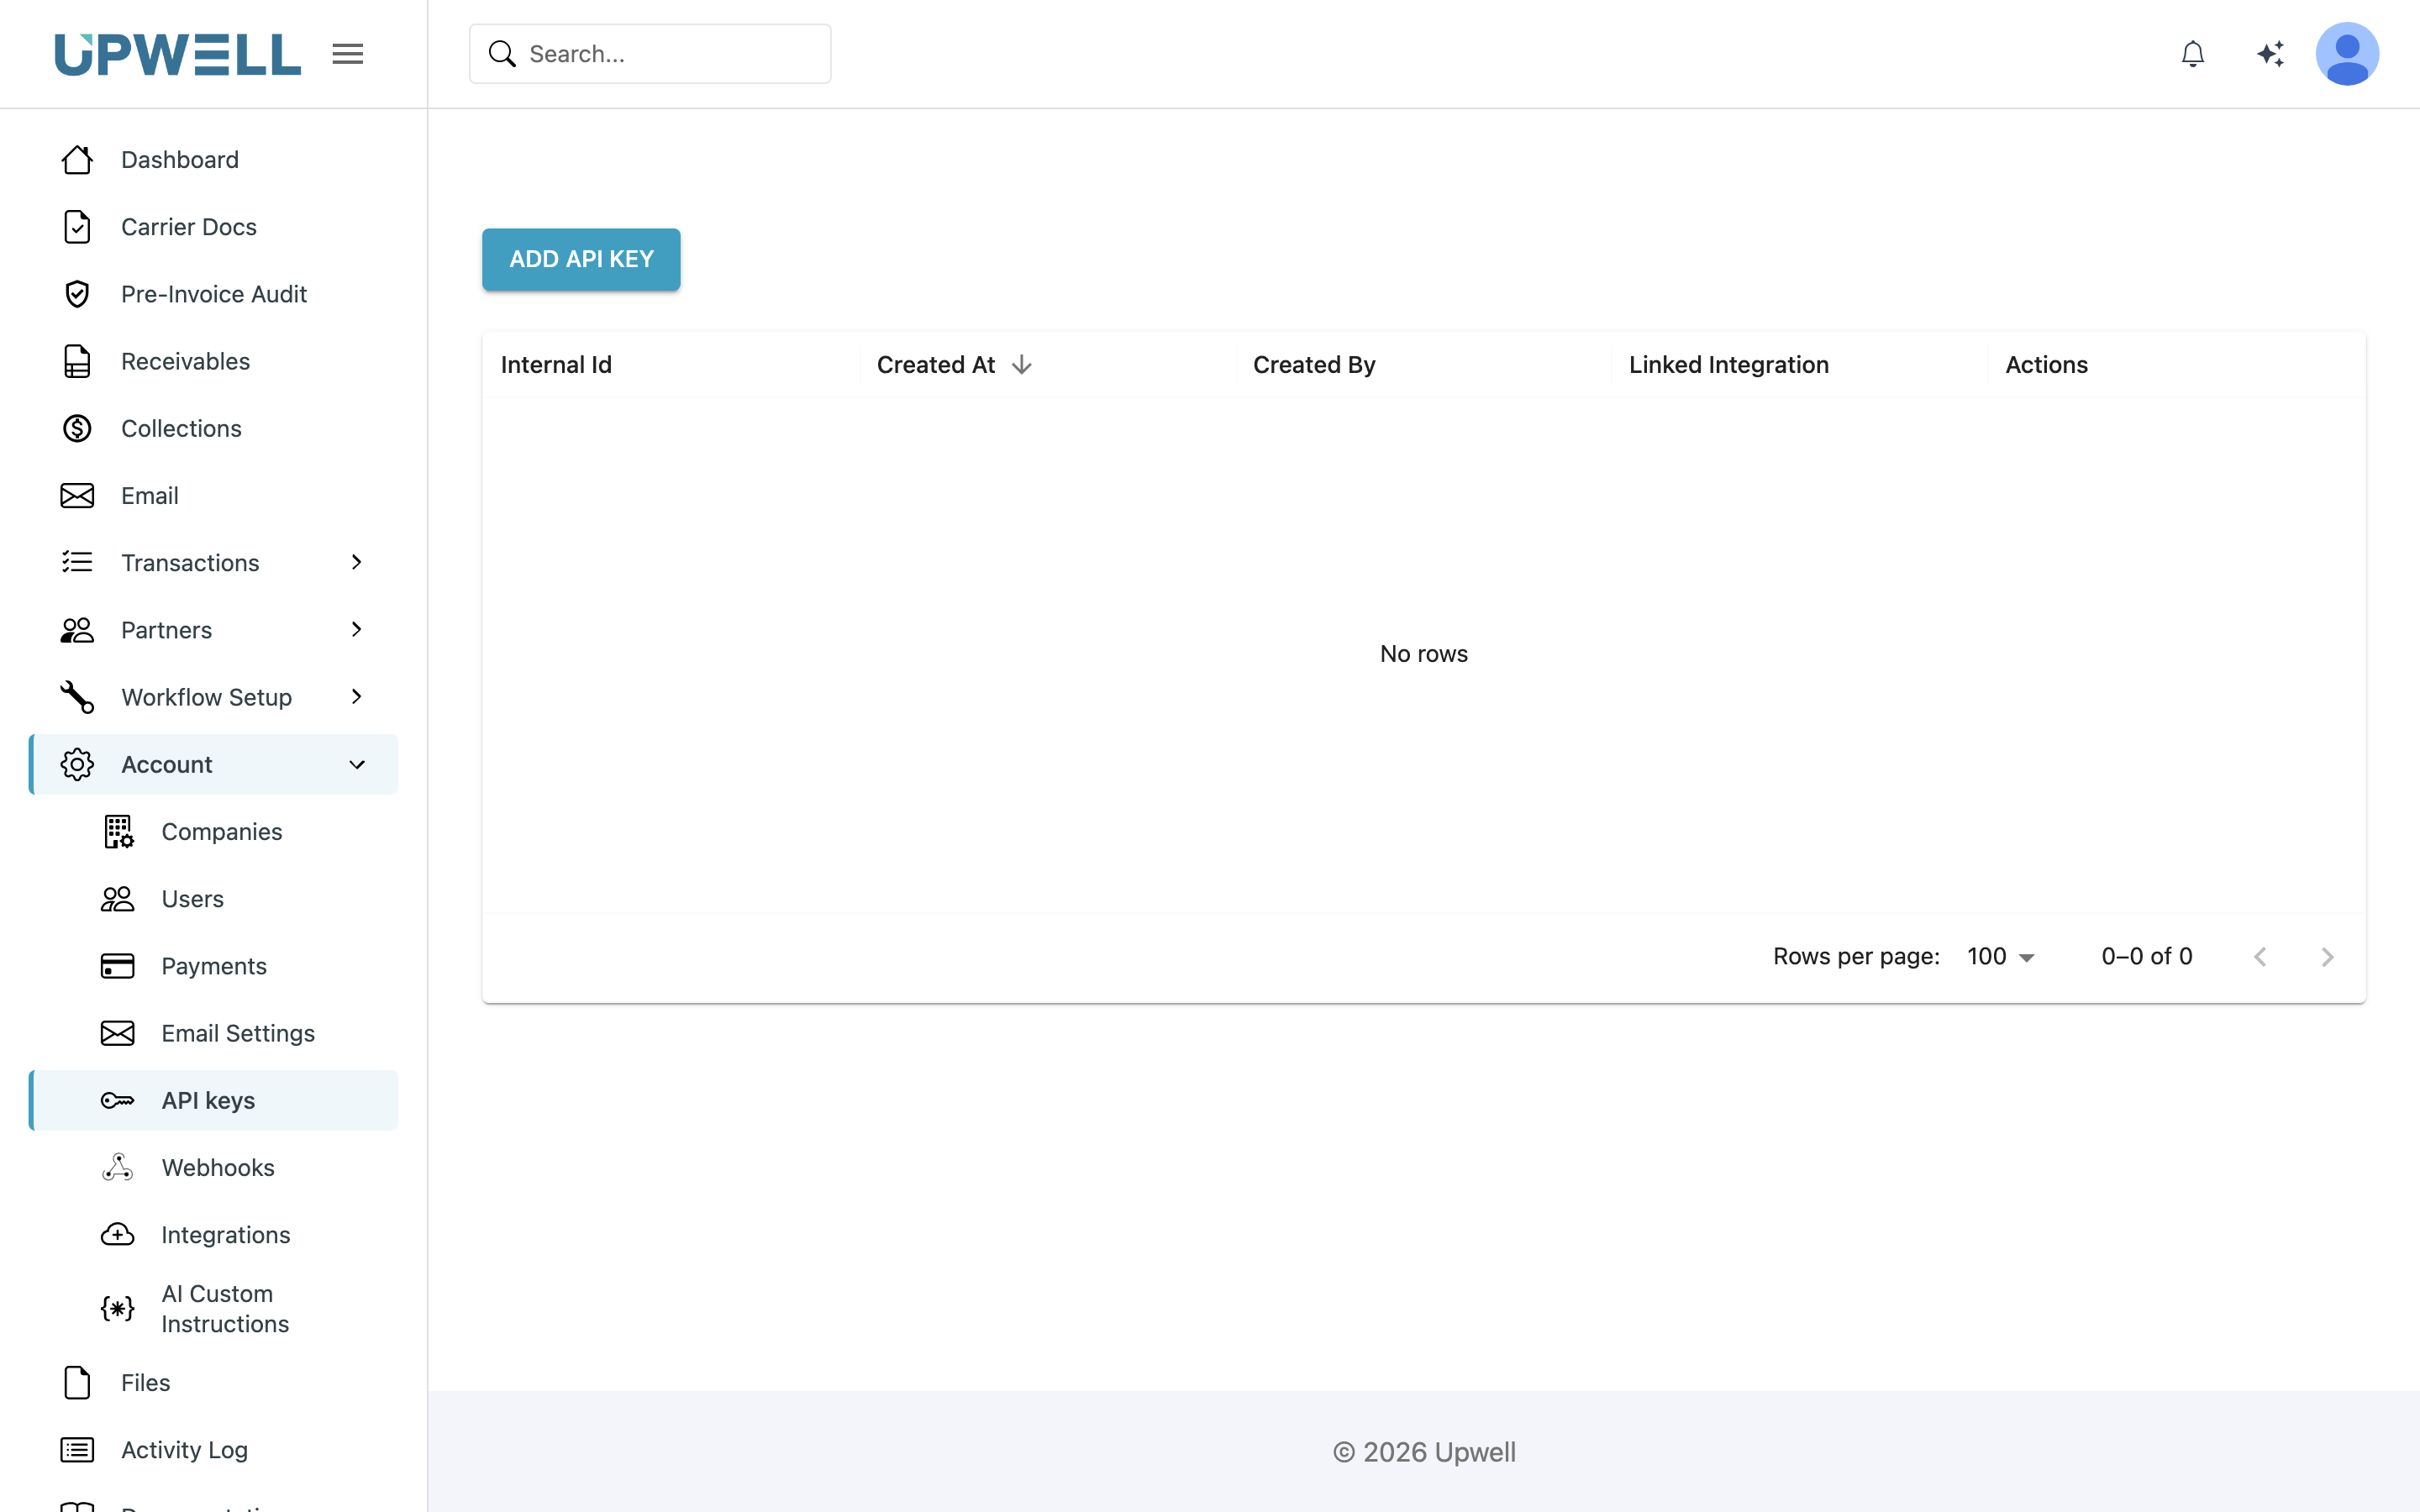Expand the Transactions submenu chevron

[x=357, y=562]
